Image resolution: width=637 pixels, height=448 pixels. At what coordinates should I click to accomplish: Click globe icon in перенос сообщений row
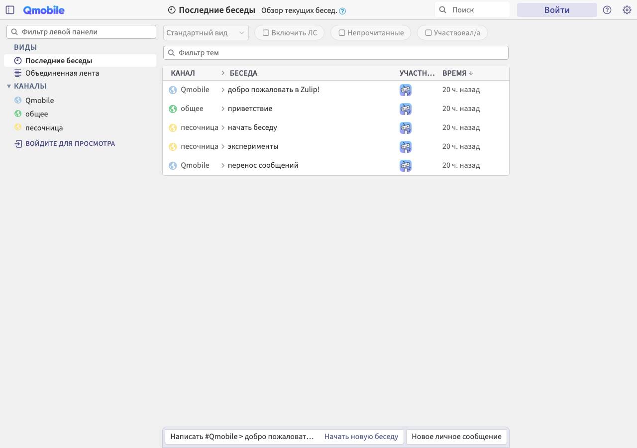click(173, 166)
